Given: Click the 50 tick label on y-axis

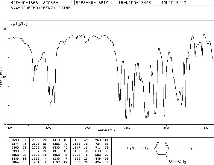Looking at the screenshot, I should coord(4,77).
